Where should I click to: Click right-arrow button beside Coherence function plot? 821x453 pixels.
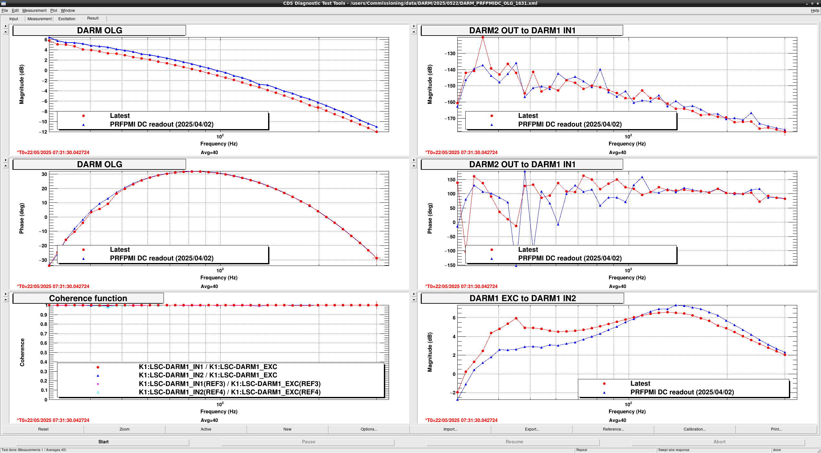click(x=5, y=294)
